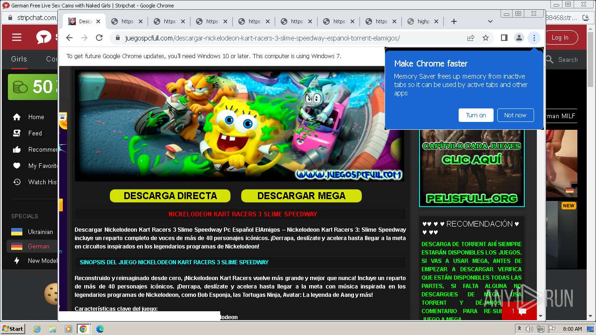Click the volume speaker tray icon
Image resolution: width=596 pixels, height=335 pixels.
coord(529,329)
